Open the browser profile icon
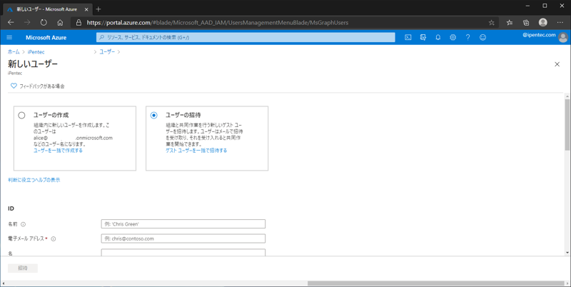The width and height of the screenshot is (571, 287). [x=543, y=23]
